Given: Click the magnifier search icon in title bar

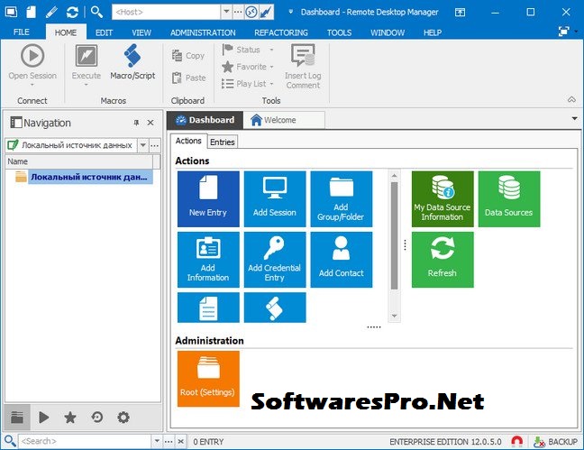Looking at the screenshot, I should (x=96, y=12).
